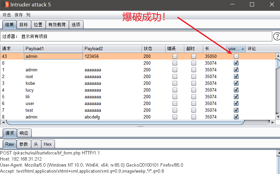280x174 pixels.
Task: Toggle sort arrow on use... column
Action: [243, 49]
